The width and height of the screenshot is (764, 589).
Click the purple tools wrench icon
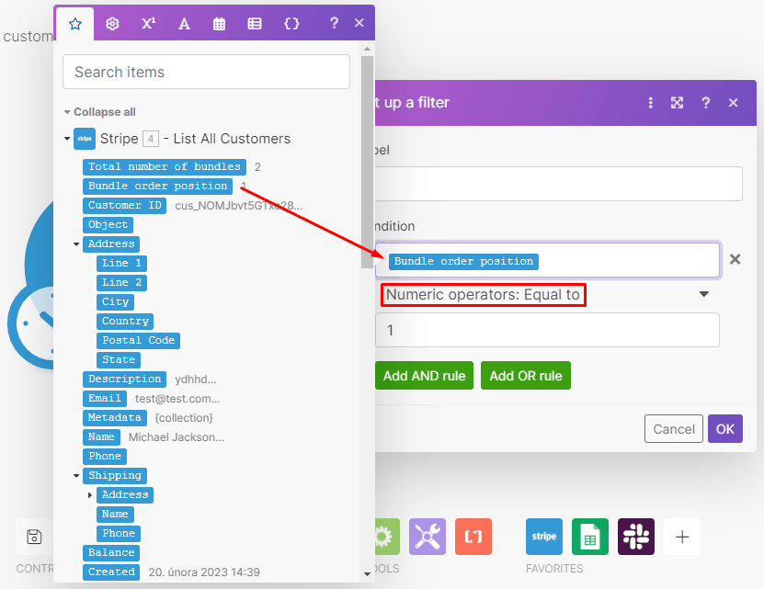pos(427,537)
